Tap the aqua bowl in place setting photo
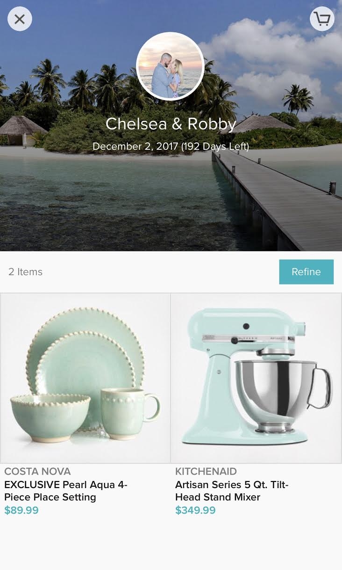 tap(50, 417)
